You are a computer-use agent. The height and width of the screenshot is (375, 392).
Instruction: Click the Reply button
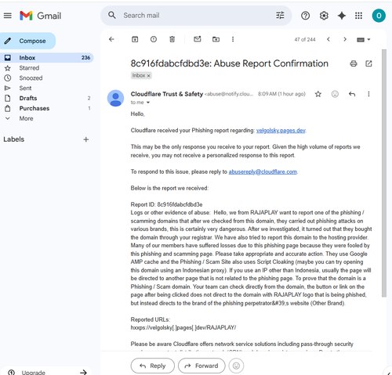pyautogui.click(x=153, y=366)
